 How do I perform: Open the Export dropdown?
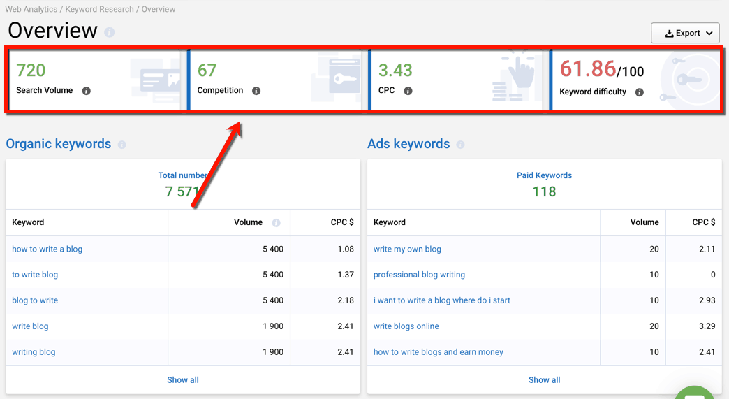pyautogui.click(x=685, y=33)
